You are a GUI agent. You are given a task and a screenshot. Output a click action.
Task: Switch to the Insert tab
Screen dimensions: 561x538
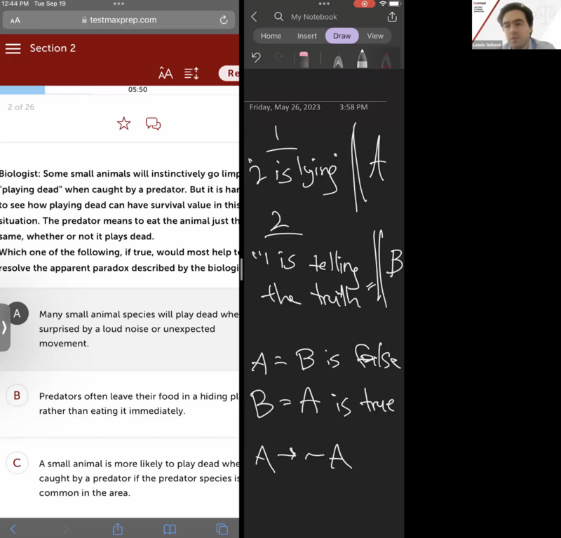(x=306, y=36)
